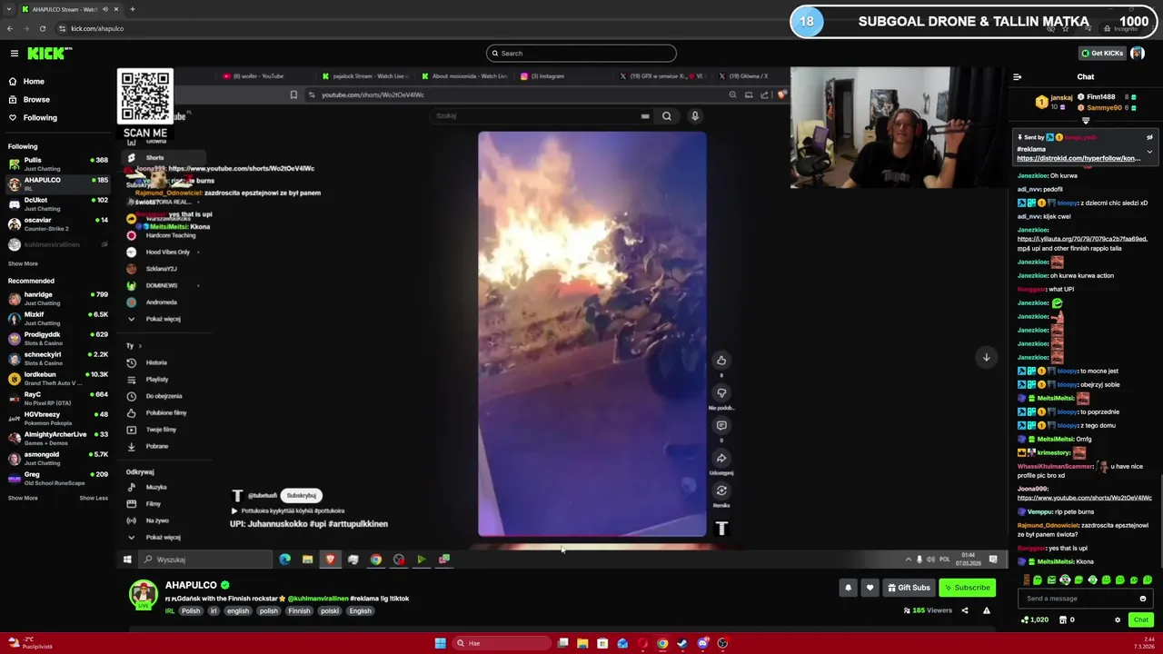Open recommended channel Mizkif
Viewport: 1163px width, 654px height.
tap(57, 319)
